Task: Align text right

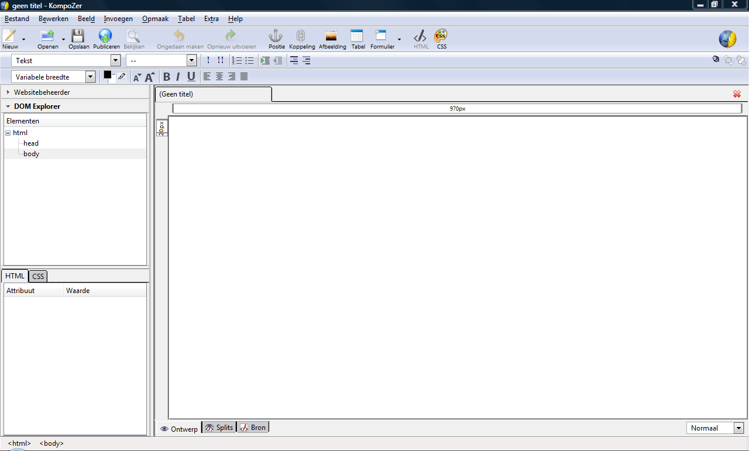Action: pos(232,77)
